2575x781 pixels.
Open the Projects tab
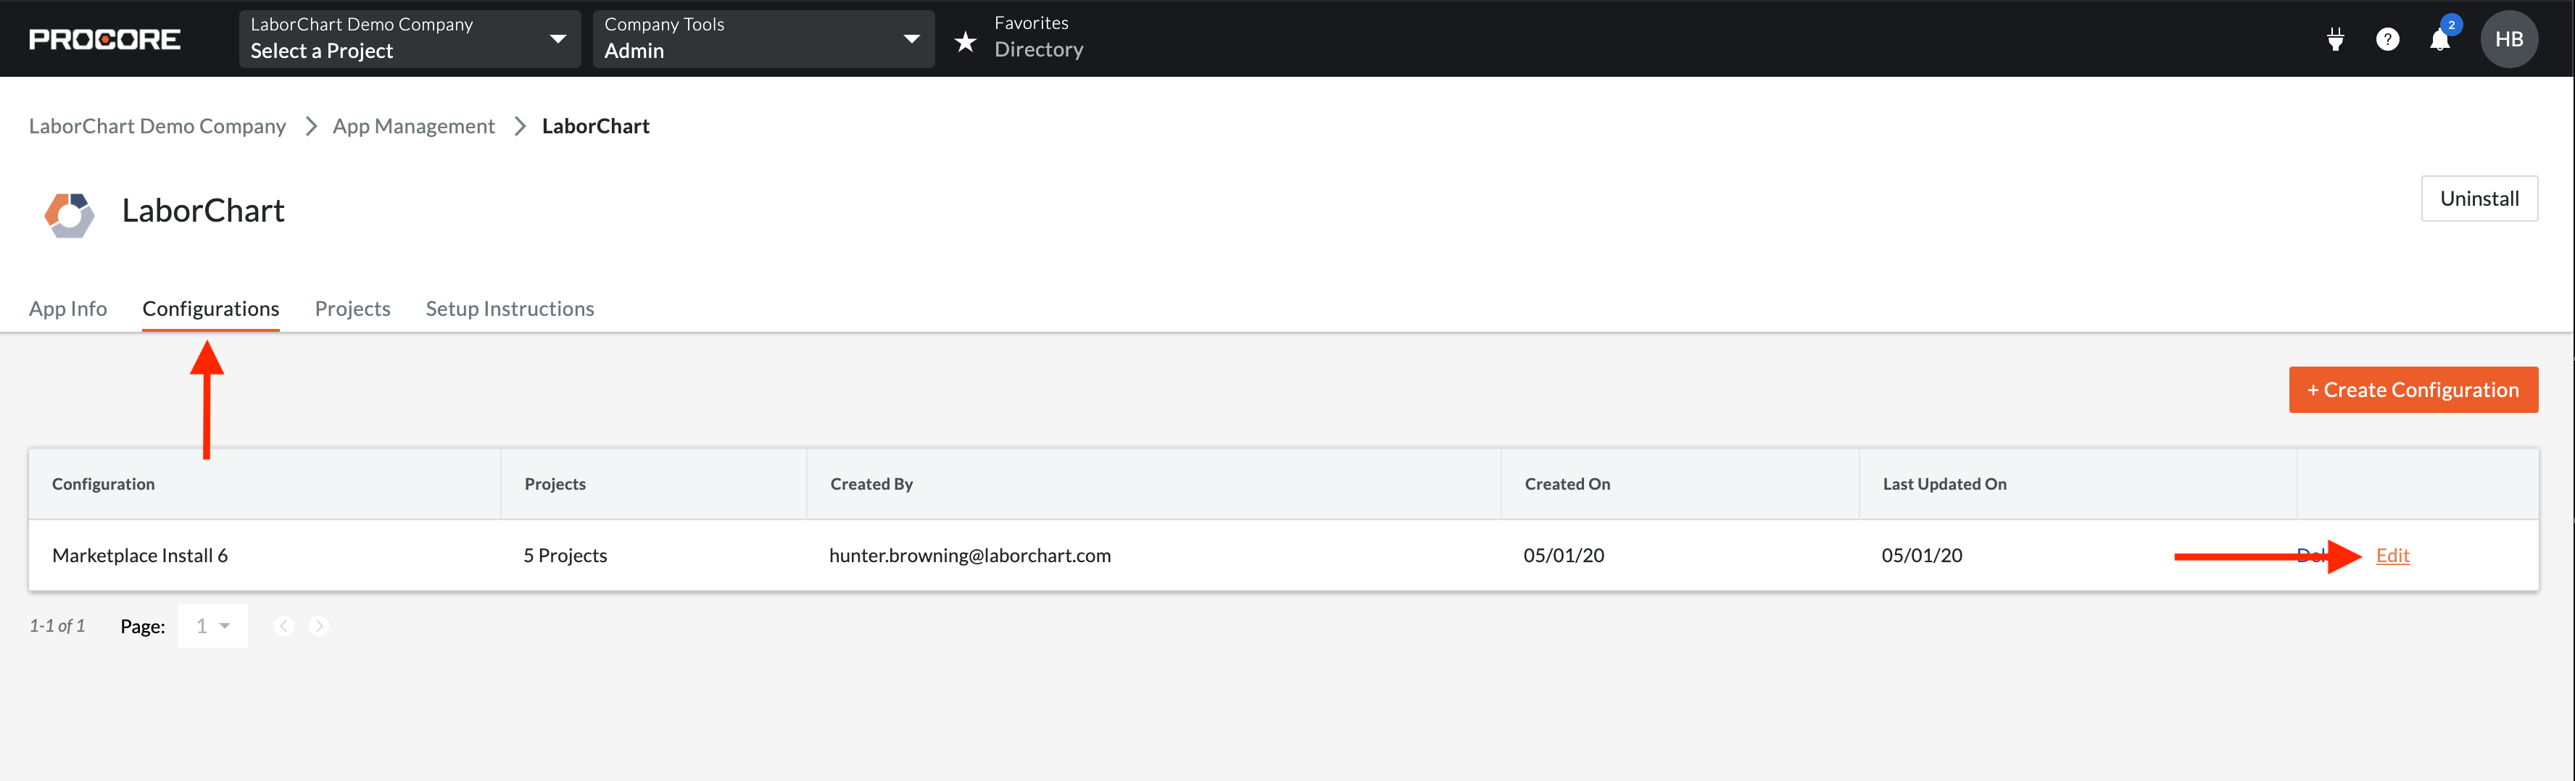[352, 309]
